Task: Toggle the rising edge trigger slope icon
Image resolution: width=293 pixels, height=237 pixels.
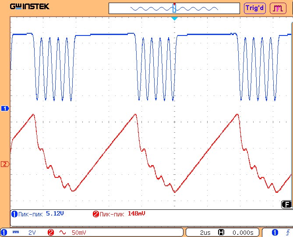Action: (287, 232)
